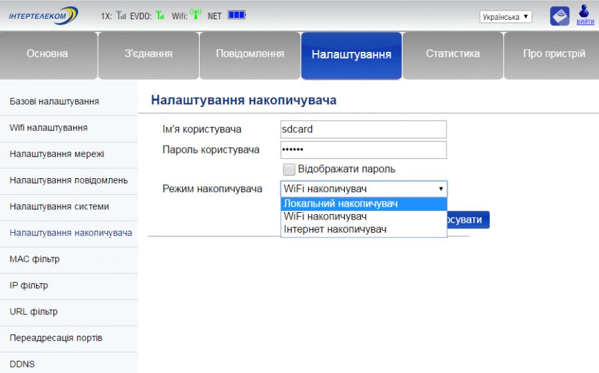Click the Intertelecom logo

click(x=43, y=15)
